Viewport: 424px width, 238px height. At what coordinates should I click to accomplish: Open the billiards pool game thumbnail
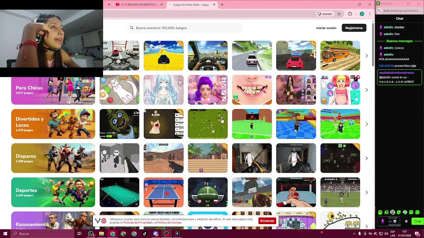pyautogui.click(x=120, y=192)
